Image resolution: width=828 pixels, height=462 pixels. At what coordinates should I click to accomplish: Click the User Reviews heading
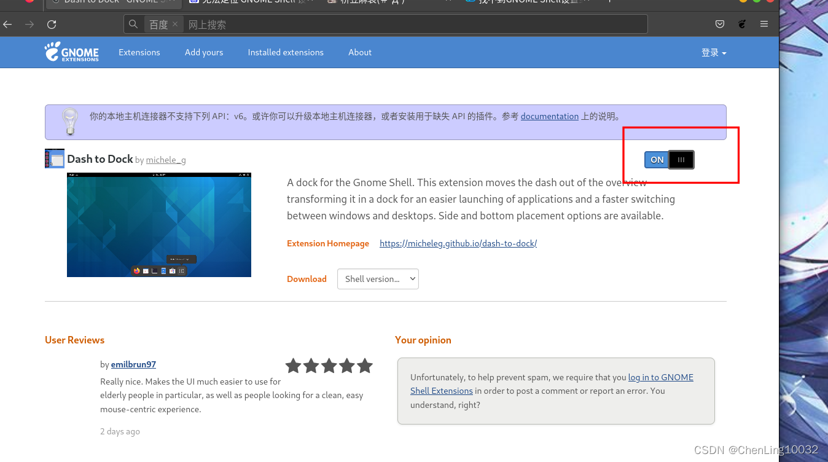tap(75, 340)
